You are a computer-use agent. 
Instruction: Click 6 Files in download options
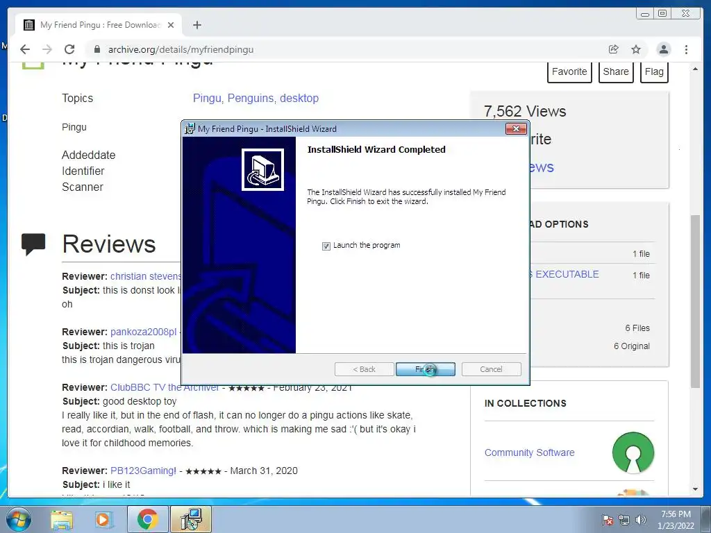(637, 328)
